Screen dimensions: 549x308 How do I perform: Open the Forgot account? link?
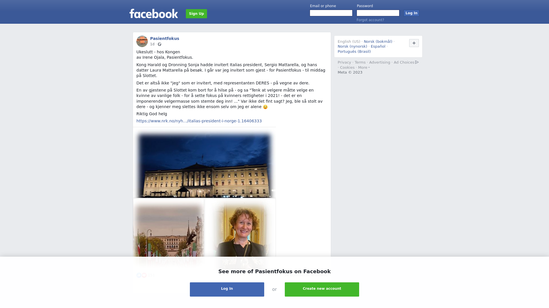370,20
